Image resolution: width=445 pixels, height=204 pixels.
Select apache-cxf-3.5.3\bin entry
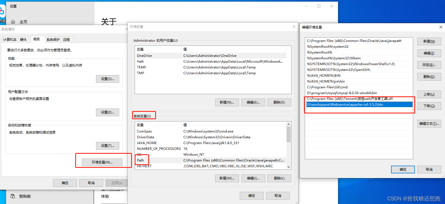(x=359, y=105)
